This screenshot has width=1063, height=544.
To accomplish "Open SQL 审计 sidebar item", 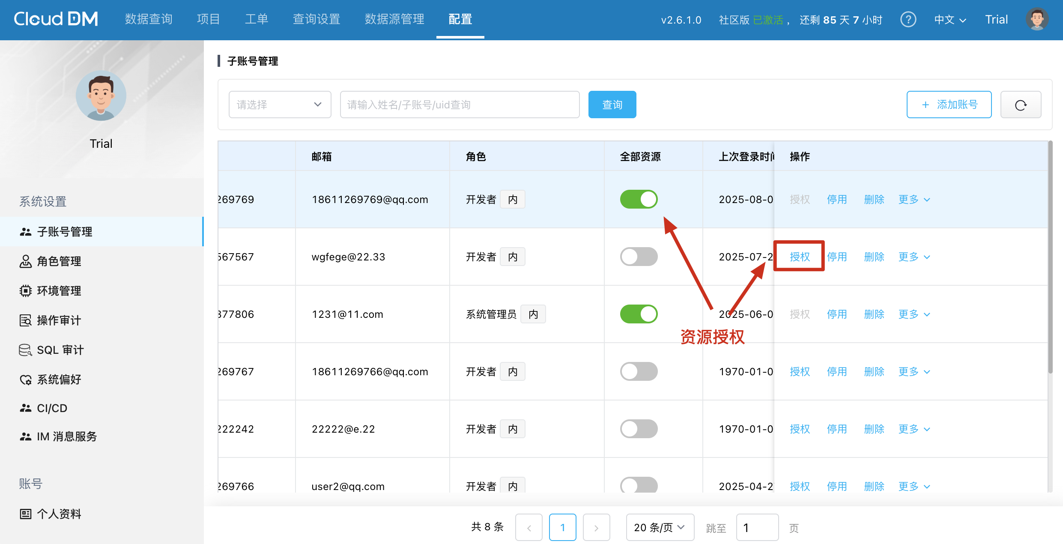I will tap(60, 350).
